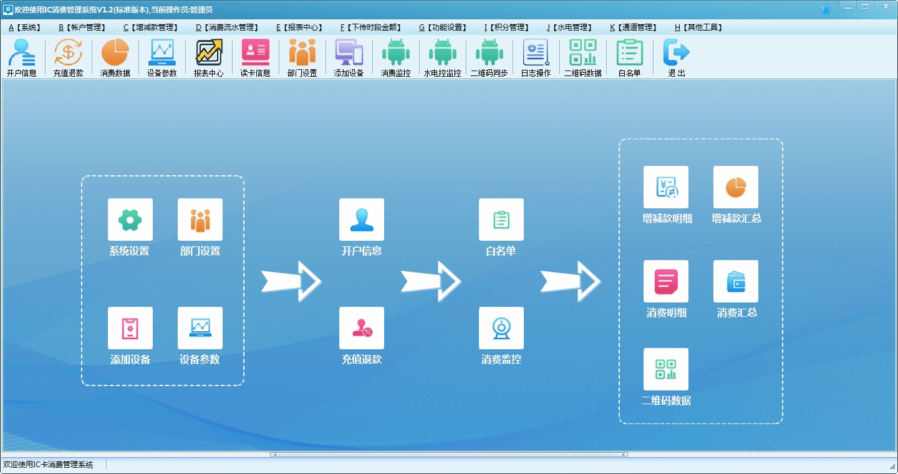
Task: Click the application icon in the title bar
Action: [8, 9]
